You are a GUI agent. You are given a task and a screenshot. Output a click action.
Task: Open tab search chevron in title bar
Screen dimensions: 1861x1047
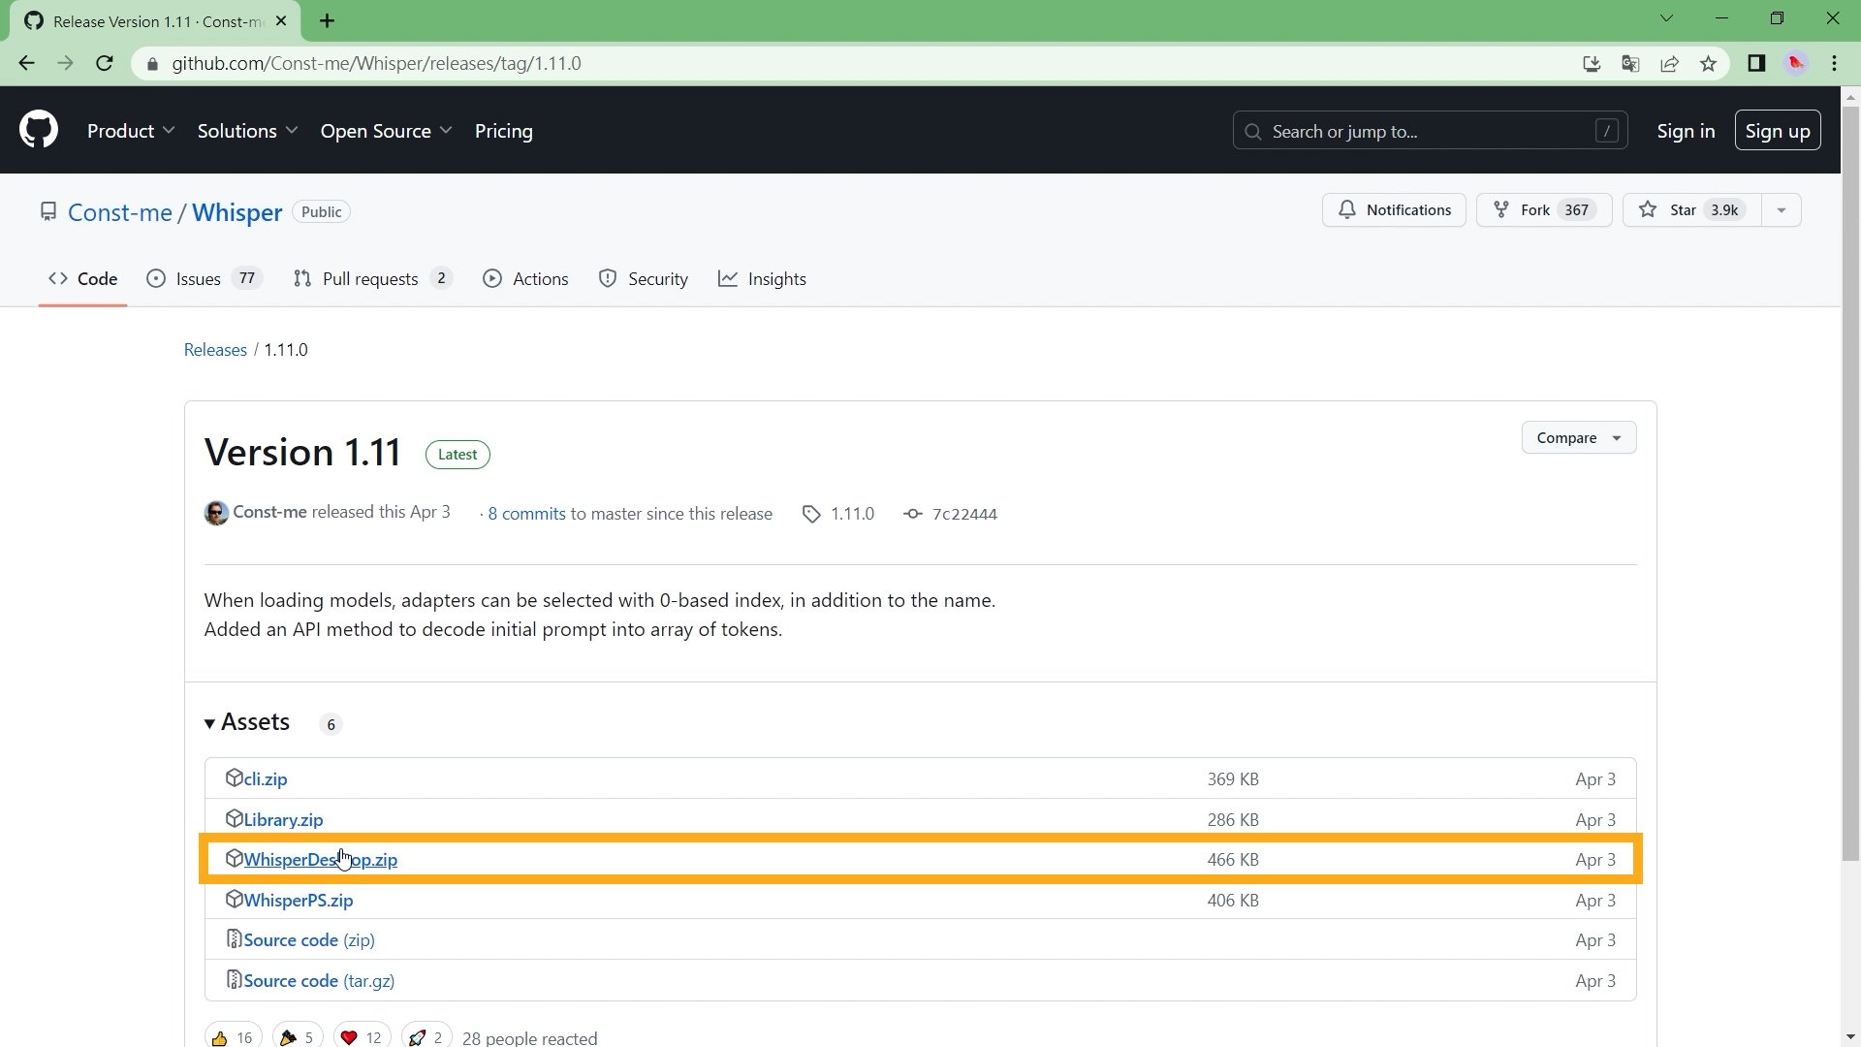(x=1666, y=18)
